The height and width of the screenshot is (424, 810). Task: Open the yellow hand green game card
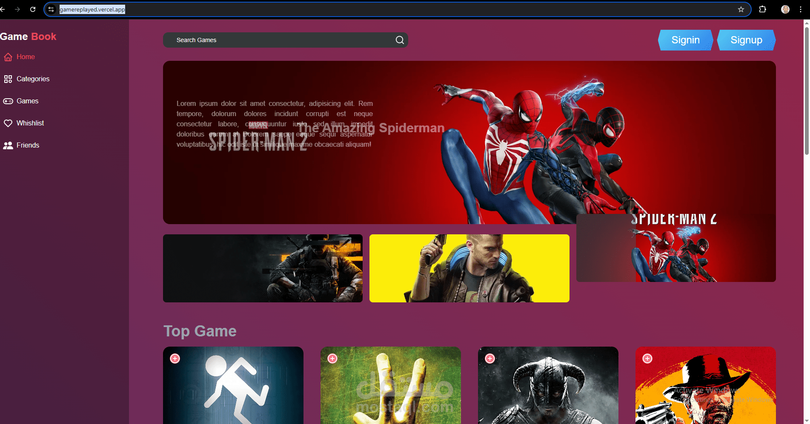point(391,385)
